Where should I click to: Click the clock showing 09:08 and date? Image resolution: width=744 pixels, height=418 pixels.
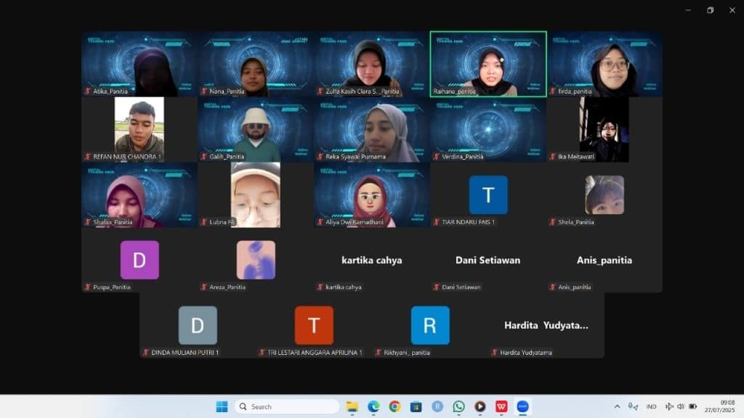(727, 406)
